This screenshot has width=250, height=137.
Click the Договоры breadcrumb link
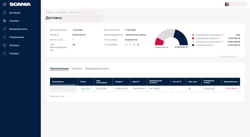click(x=61, y=12)
